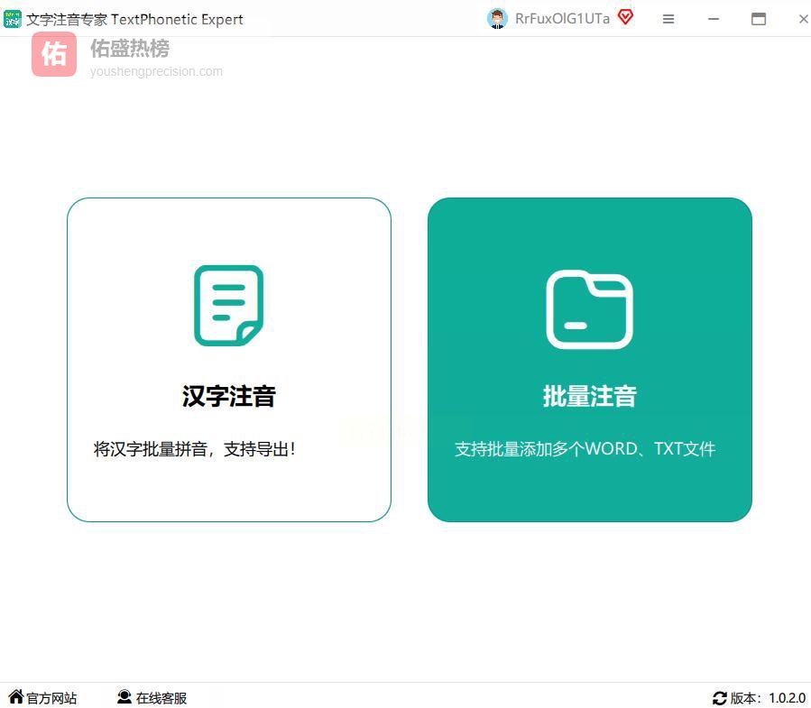Minimize the TextPhonetic Expert window
Viewport: 811px width, 708px height.
[x=714, y=19]
